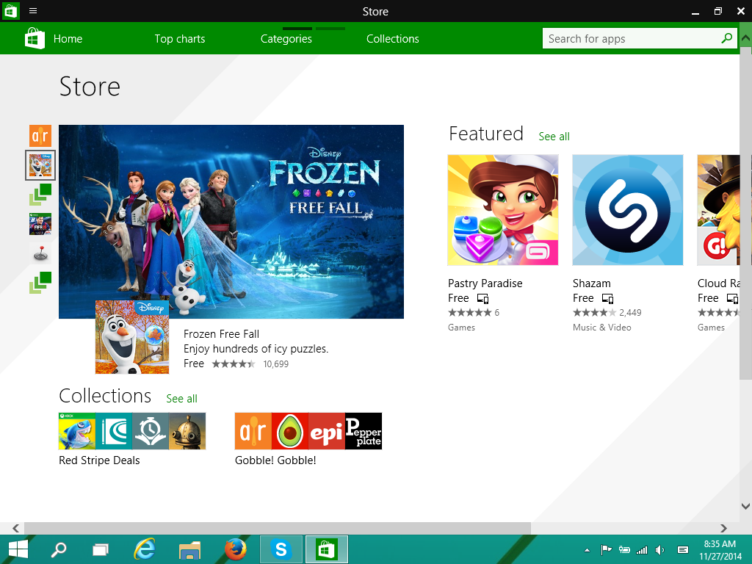Open the Cloud Raiders app tile
The image size is (752, 564).
click(718, 210)
